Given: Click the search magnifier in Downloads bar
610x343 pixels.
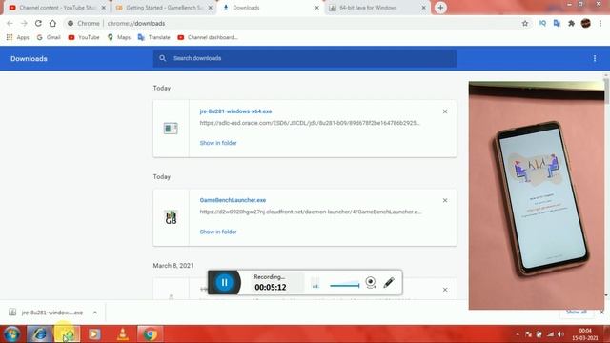Looking at the screenshot, I should 163,58.
